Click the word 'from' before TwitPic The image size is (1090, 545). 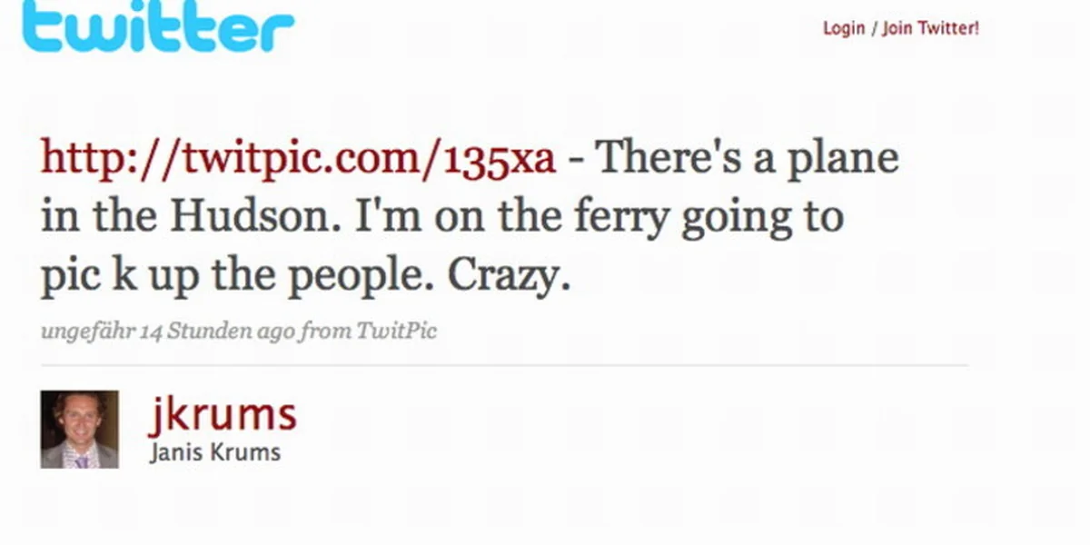coord(325,331)
